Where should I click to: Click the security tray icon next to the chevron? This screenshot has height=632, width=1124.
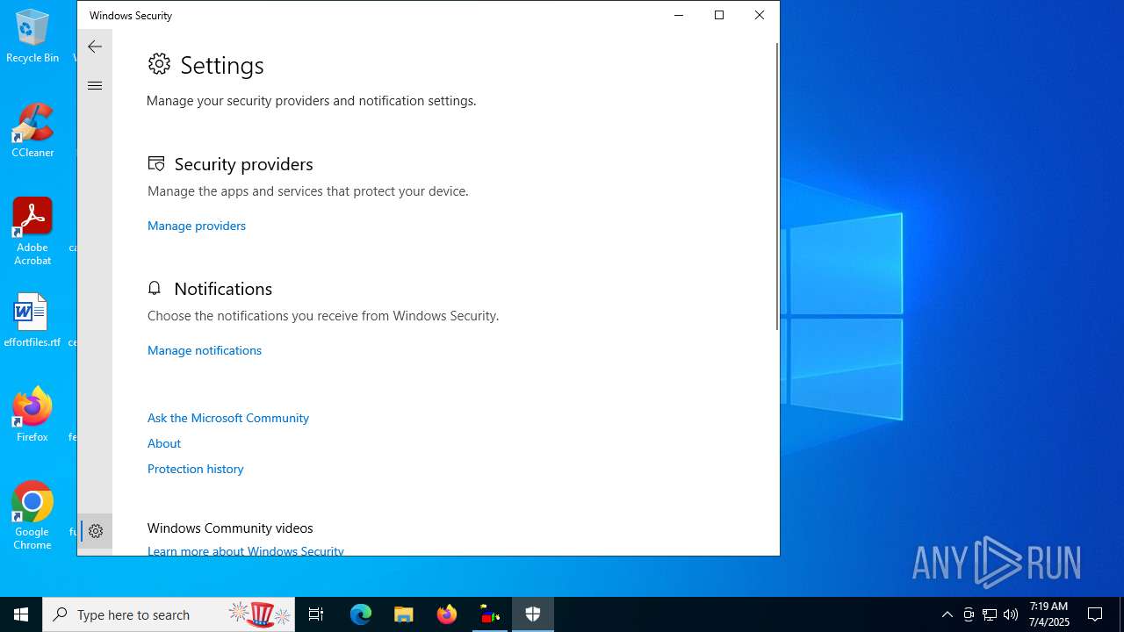click(969, 614)
